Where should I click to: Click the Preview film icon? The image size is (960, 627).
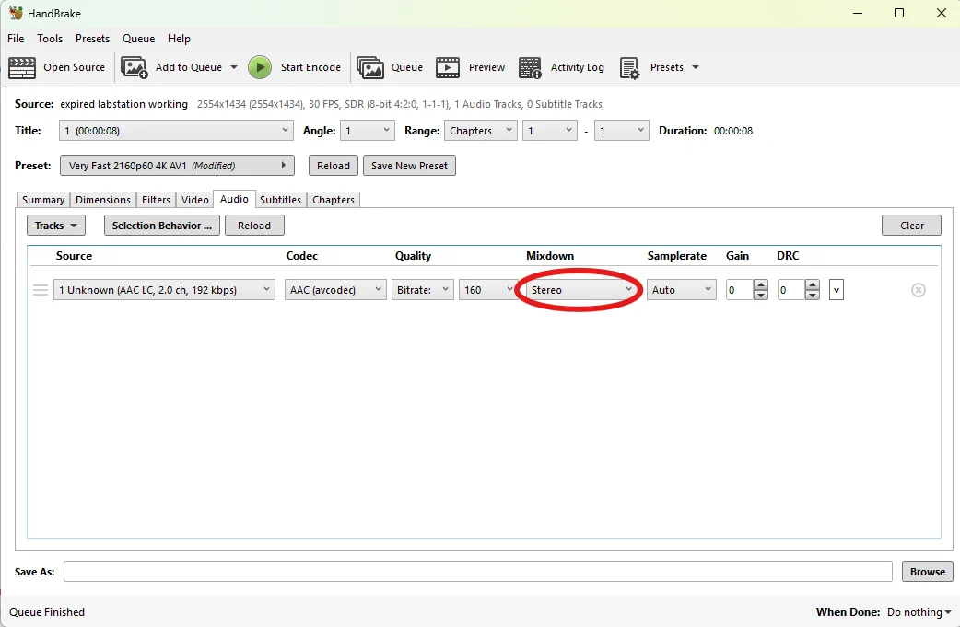448,67
